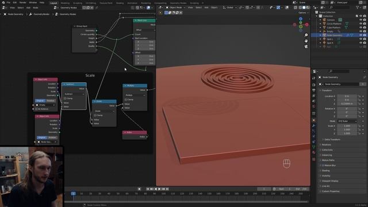This screenshot has width=368, height=207.
Task: Enable Clamp checkbox on Subtract node
Action: pyautogui.click(x=65, y=98)
